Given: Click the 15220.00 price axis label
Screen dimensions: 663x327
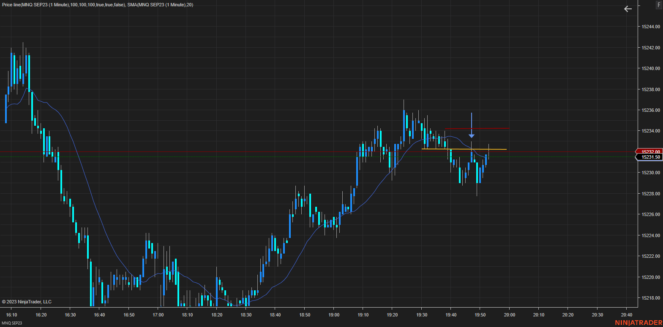Looking at the screenshot, I should click(651, 277).
